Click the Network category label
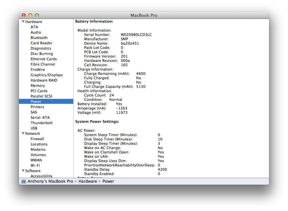 coord(33,133)
